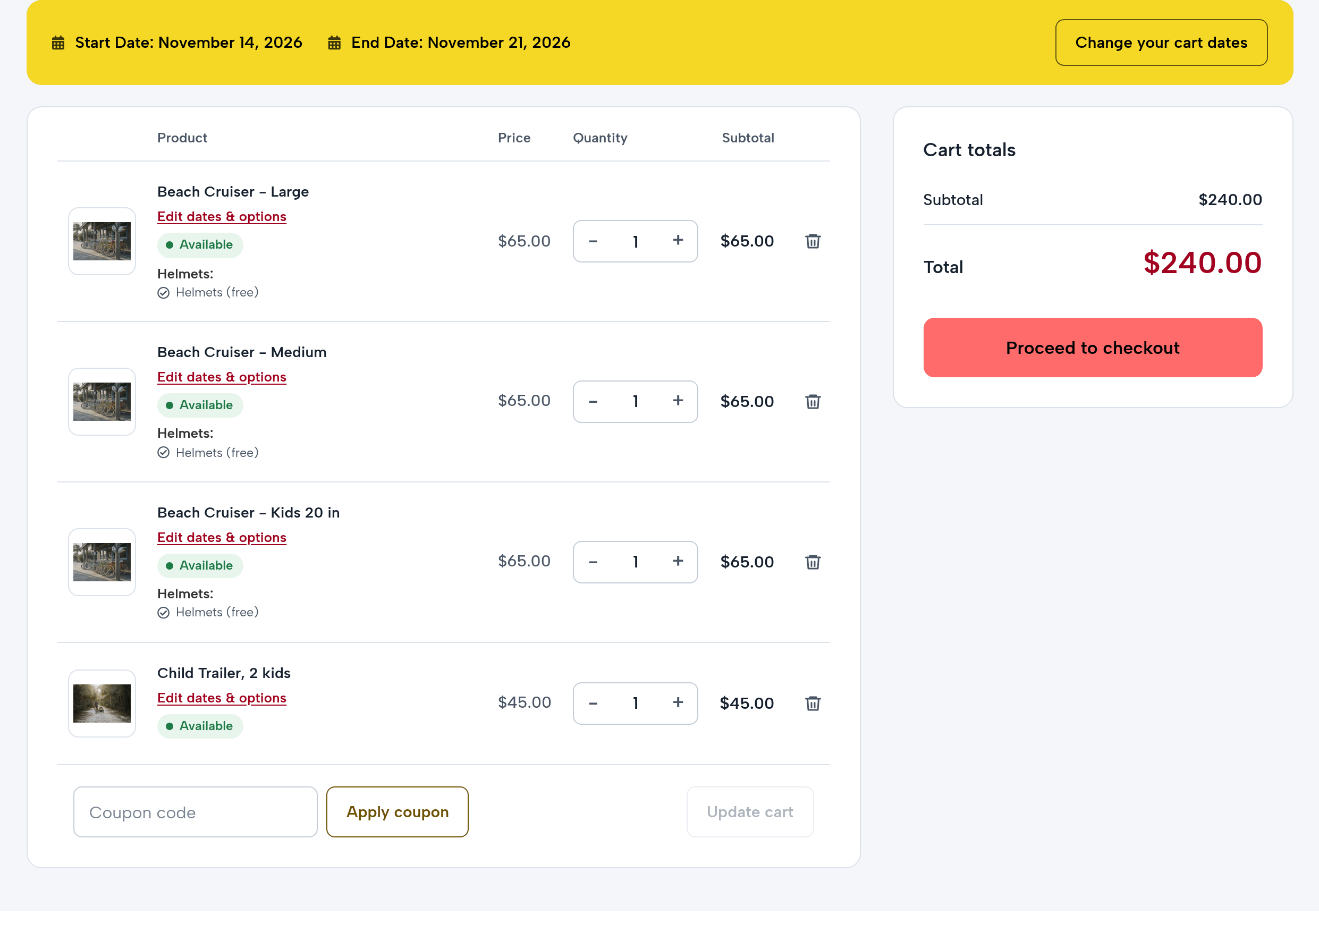Viewport: 1319px width, 932px height.
Task: Click the End Date calendar icon
Action: click(x=334, y=43)
